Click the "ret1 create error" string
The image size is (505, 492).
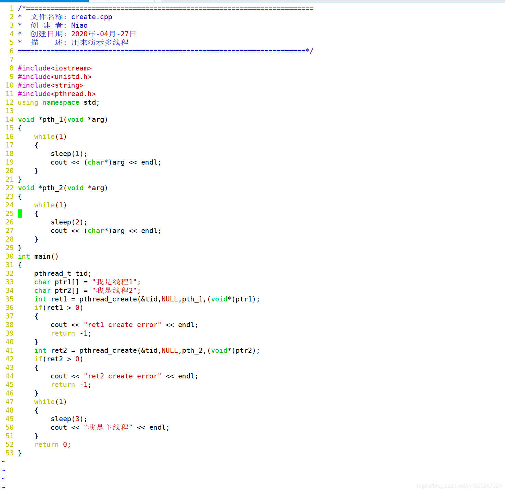pyautogui.click(x=123, y=325)
